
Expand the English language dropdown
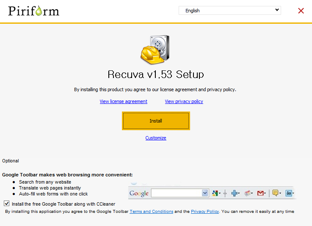[x=229, y=10]
